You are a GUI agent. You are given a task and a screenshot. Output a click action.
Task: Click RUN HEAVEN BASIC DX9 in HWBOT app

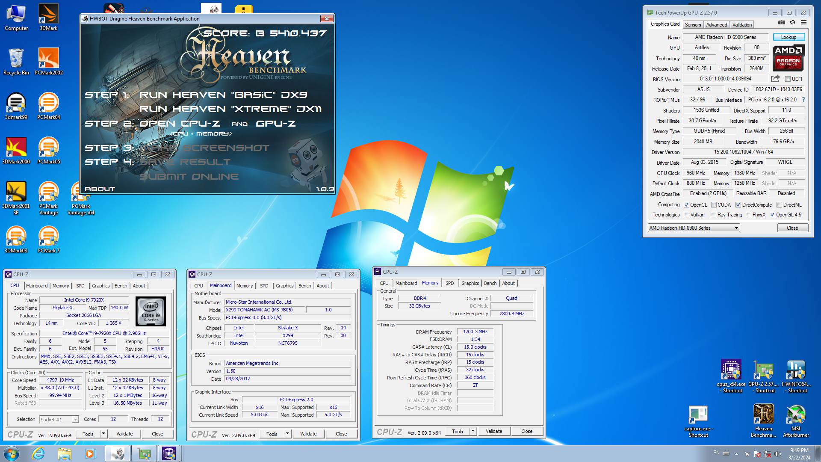223,95
